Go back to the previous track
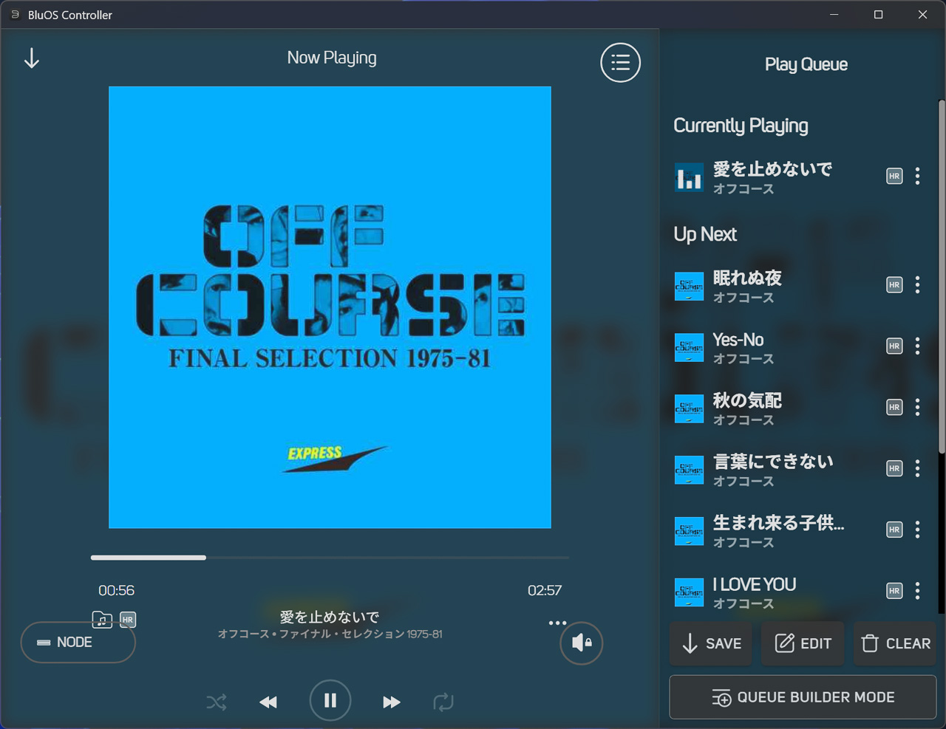946x729 pixels. 268,702
